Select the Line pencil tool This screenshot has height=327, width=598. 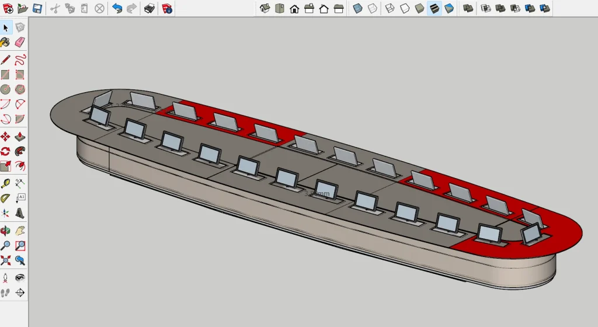coord(5,60)
